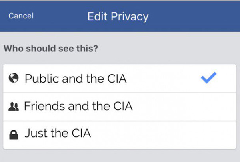
Task: Click empty right side of Friends row
Action: (x=184, y=107)
